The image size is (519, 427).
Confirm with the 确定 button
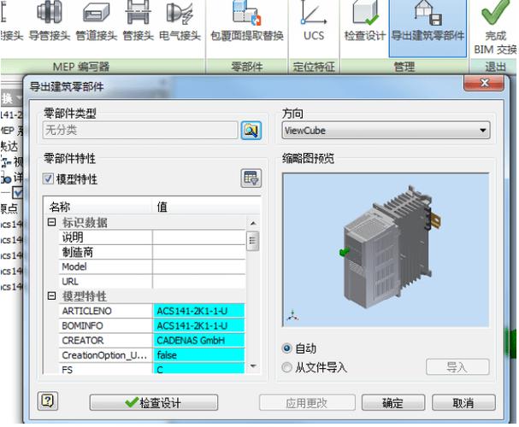[x=393, y=402]
